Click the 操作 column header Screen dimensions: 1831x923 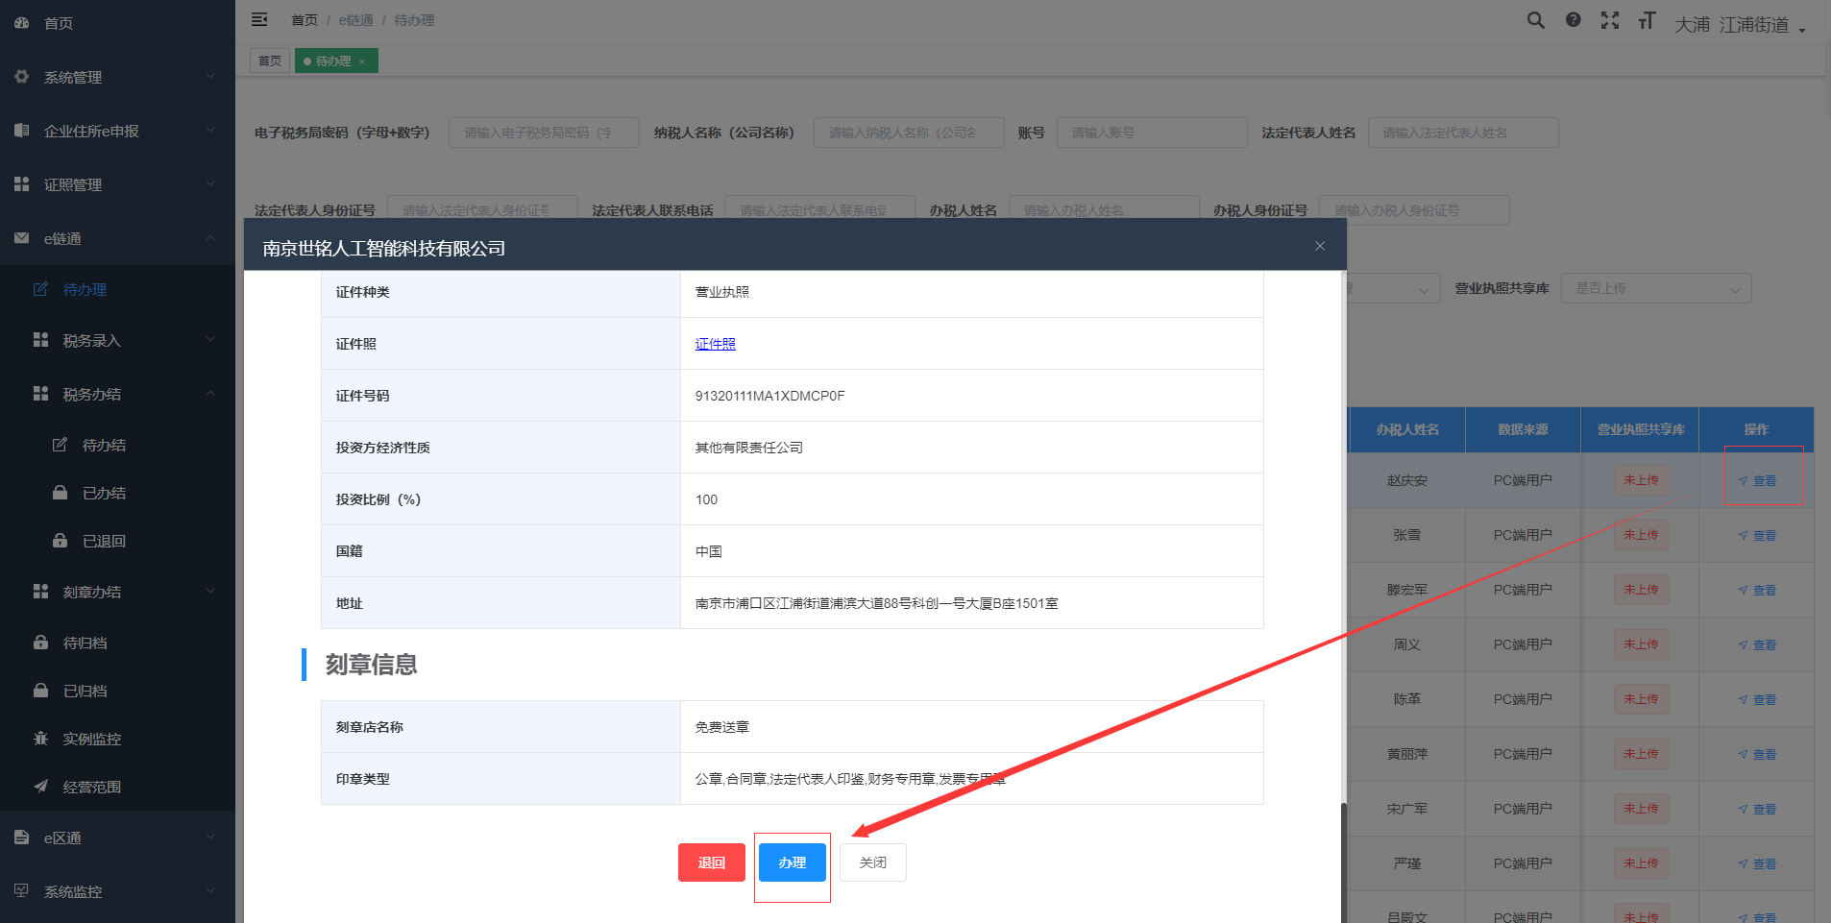1756,429
